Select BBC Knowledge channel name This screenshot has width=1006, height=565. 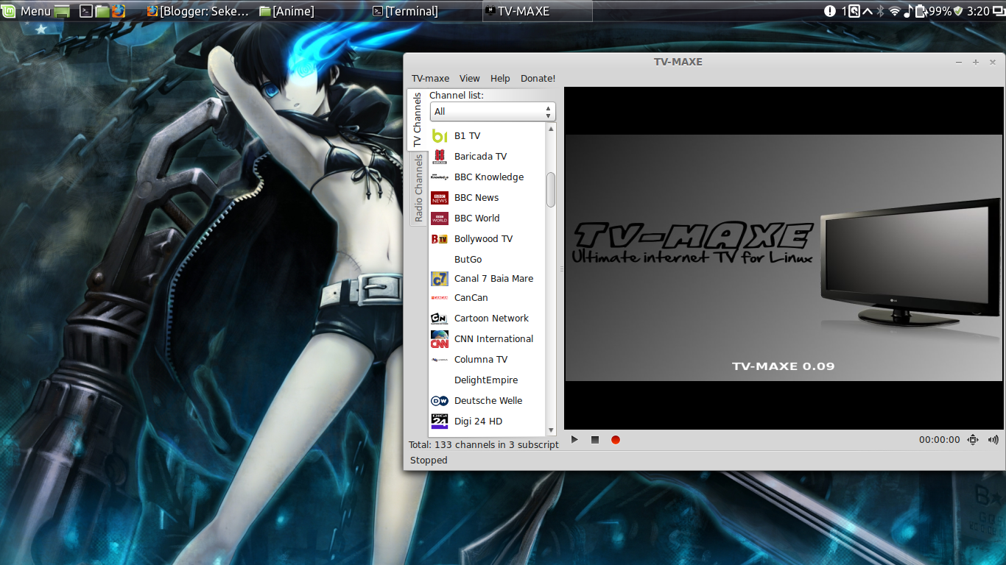click(489, 177)
